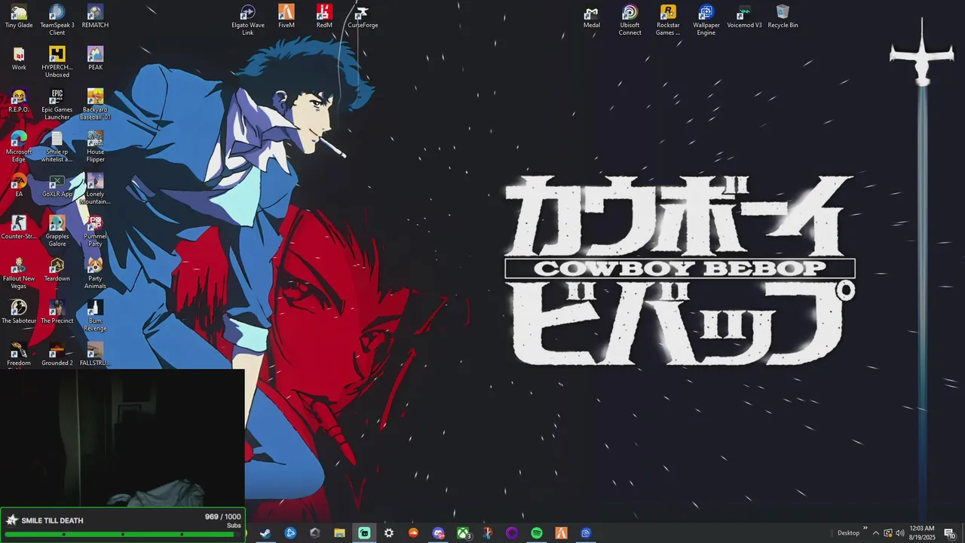965x543 pixels.
Task: Select House Flipper shortcut
Action: [95, 146]
